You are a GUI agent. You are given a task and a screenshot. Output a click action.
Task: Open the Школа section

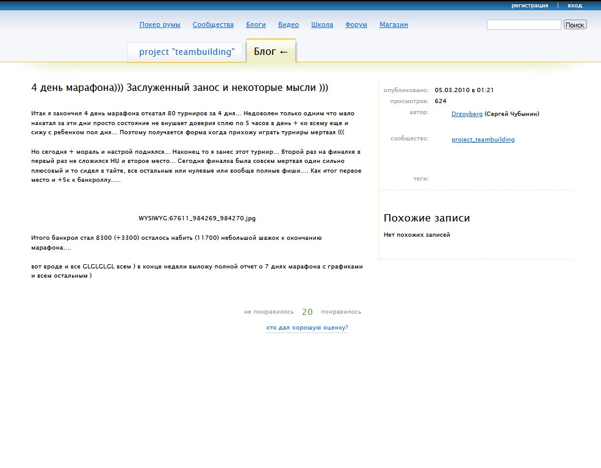[x=322, y=25]
